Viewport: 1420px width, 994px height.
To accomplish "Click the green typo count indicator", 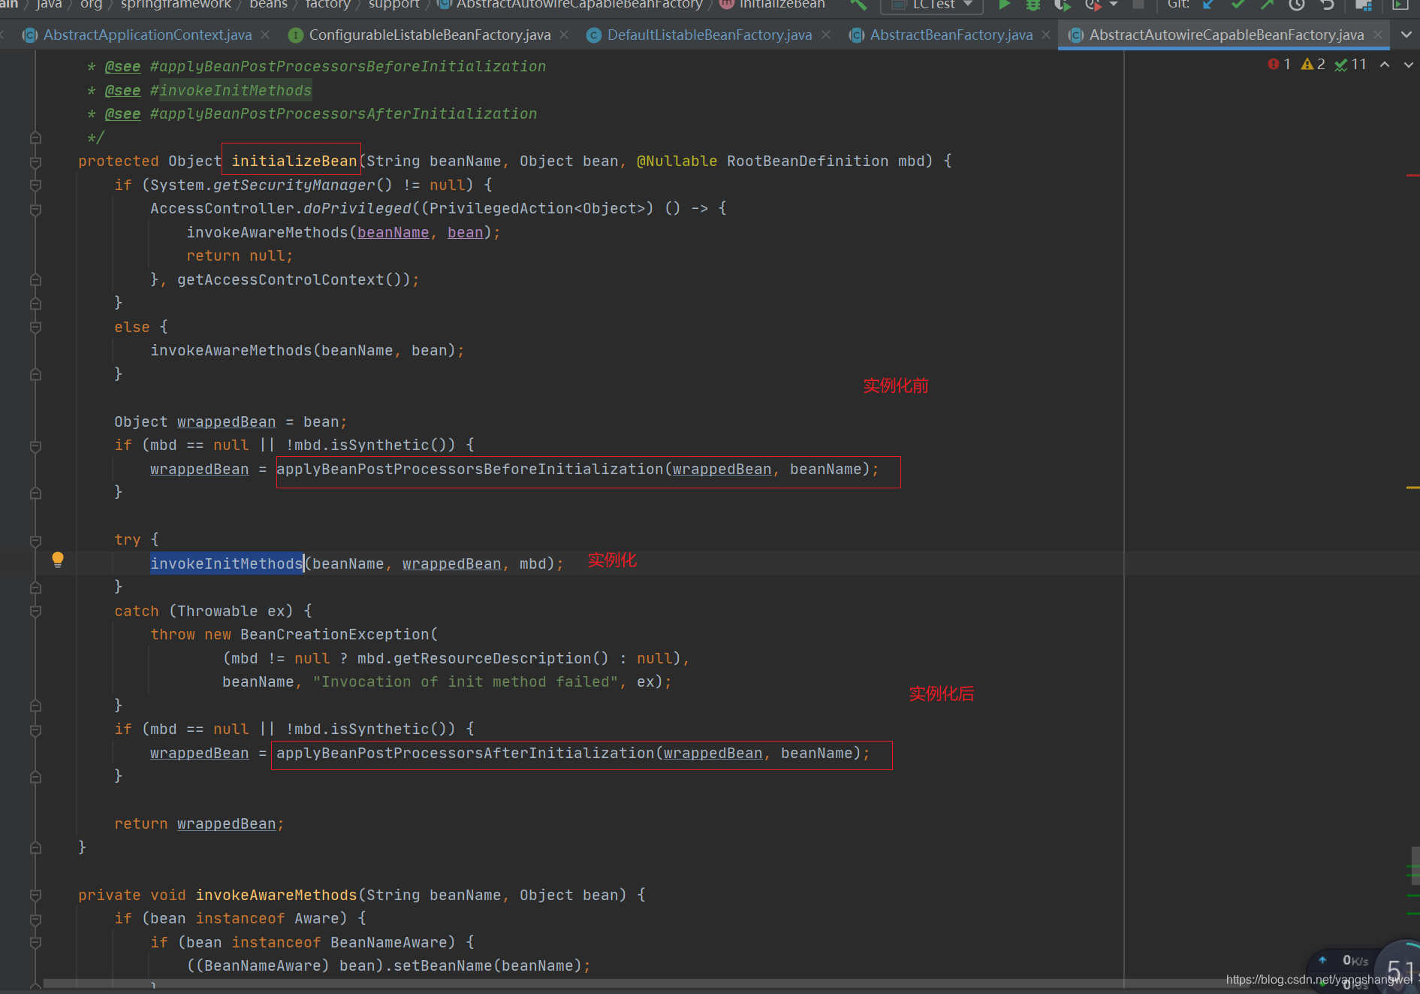I will coord(1350,65).
